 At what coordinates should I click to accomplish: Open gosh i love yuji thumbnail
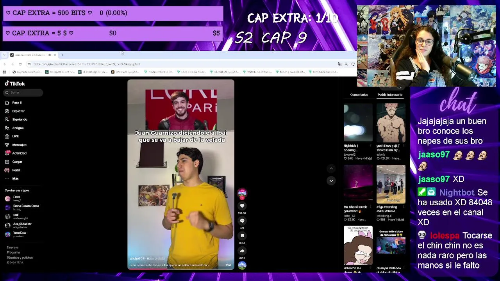[x=391, y=123]
